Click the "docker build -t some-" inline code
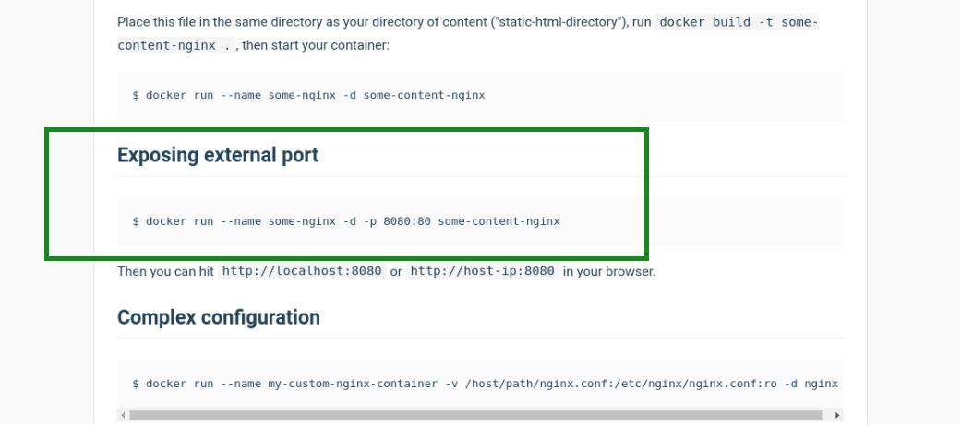Viewport: 961px width, 426px height. [738, 21]
